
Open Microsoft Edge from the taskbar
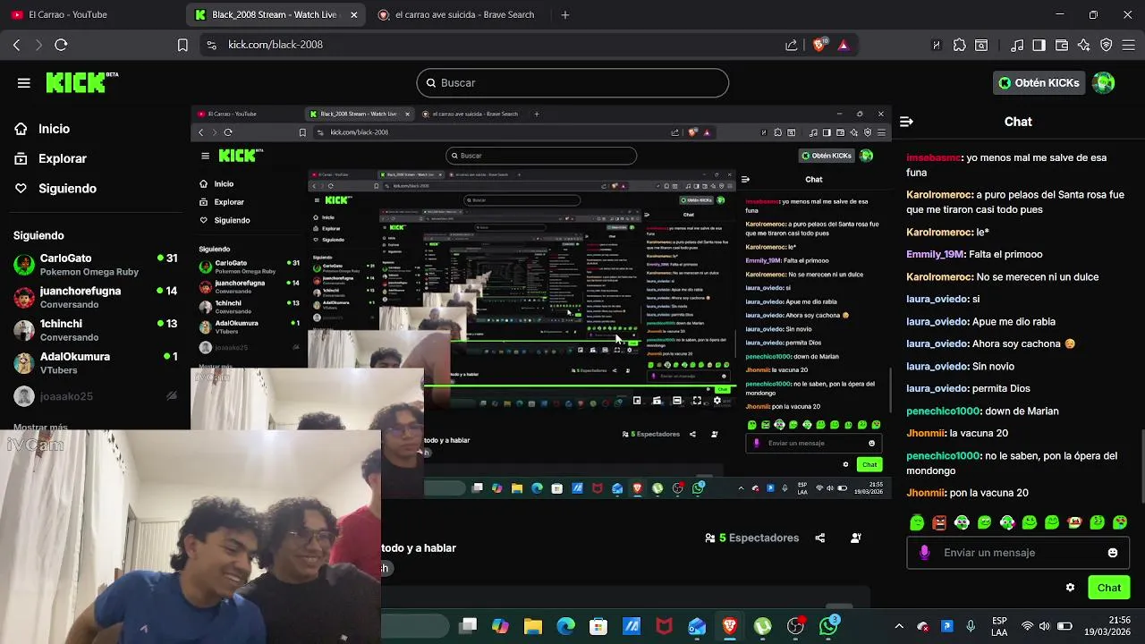(565, 627)
